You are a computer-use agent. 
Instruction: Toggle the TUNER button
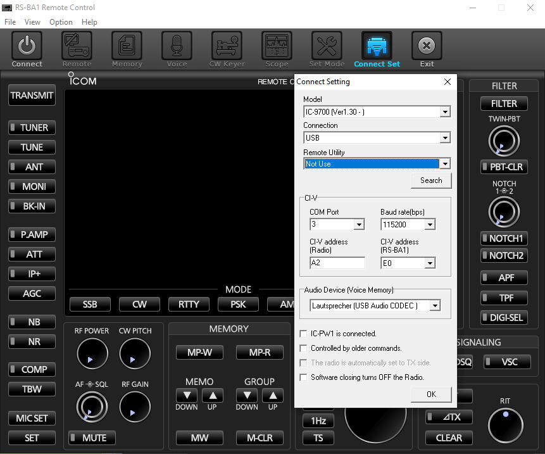pos(32,127)
